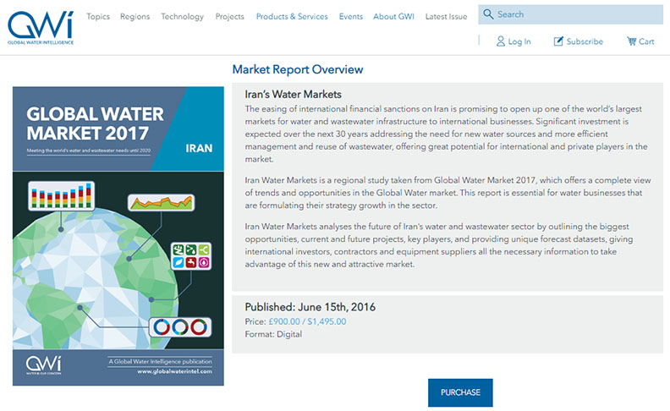Screen dimensions: 670x411
Task: Open the Events menu
Action: (351, 16)
